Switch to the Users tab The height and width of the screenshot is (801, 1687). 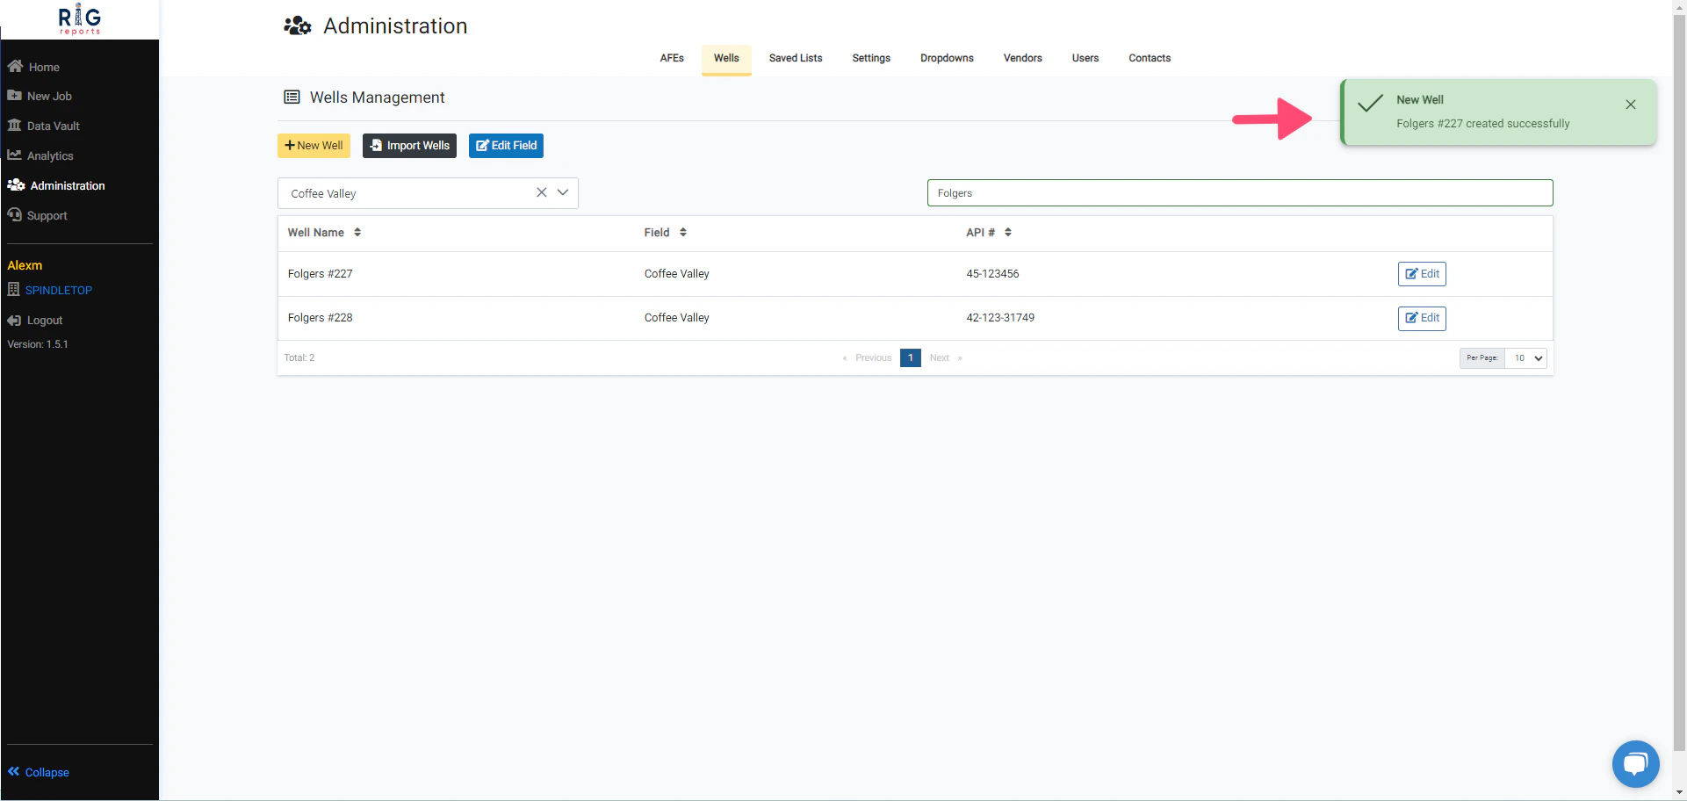1085,58
